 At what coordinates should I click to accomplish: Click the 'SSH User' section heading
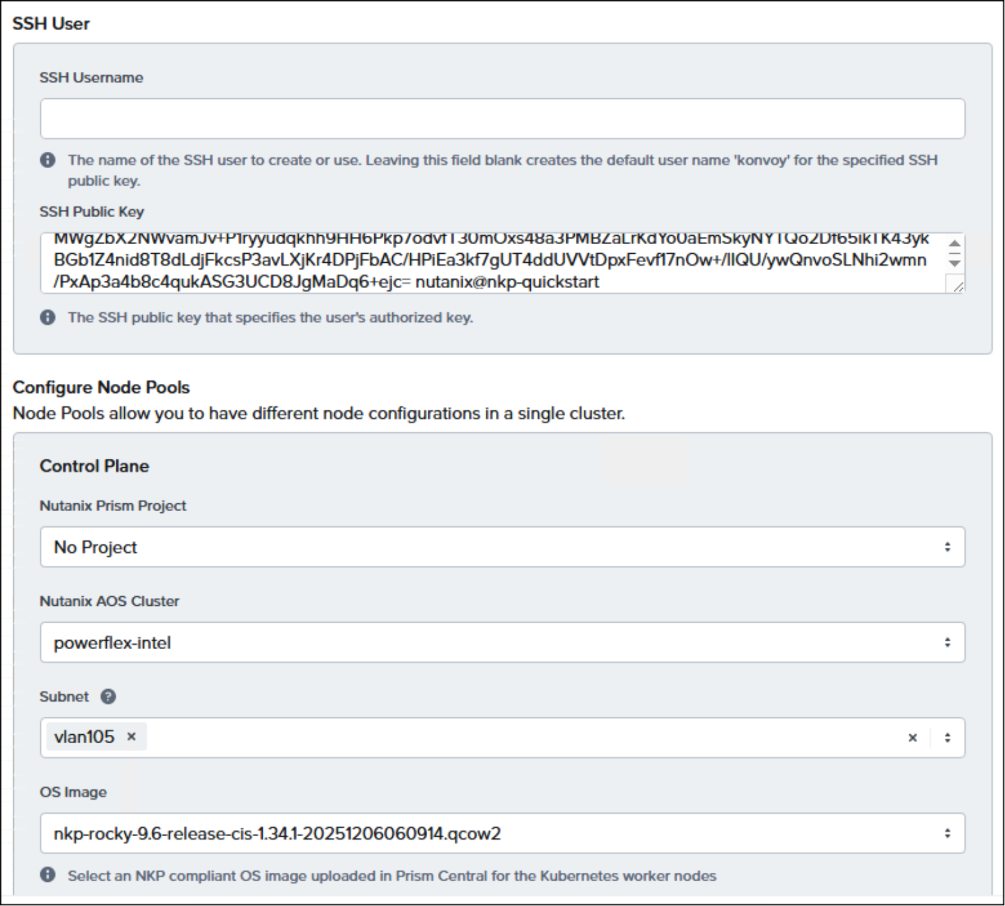coord(51,24)
